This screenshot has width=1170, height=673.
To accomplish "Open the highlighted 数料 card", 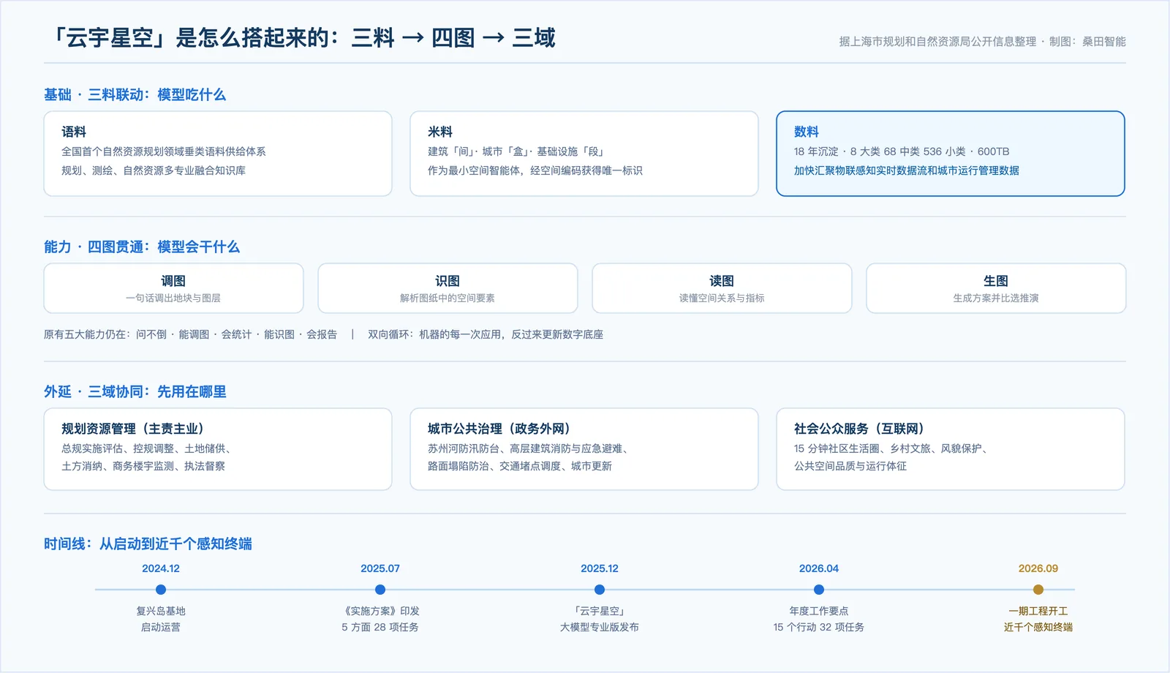I will pyautogui.click(x=951, y=154).
